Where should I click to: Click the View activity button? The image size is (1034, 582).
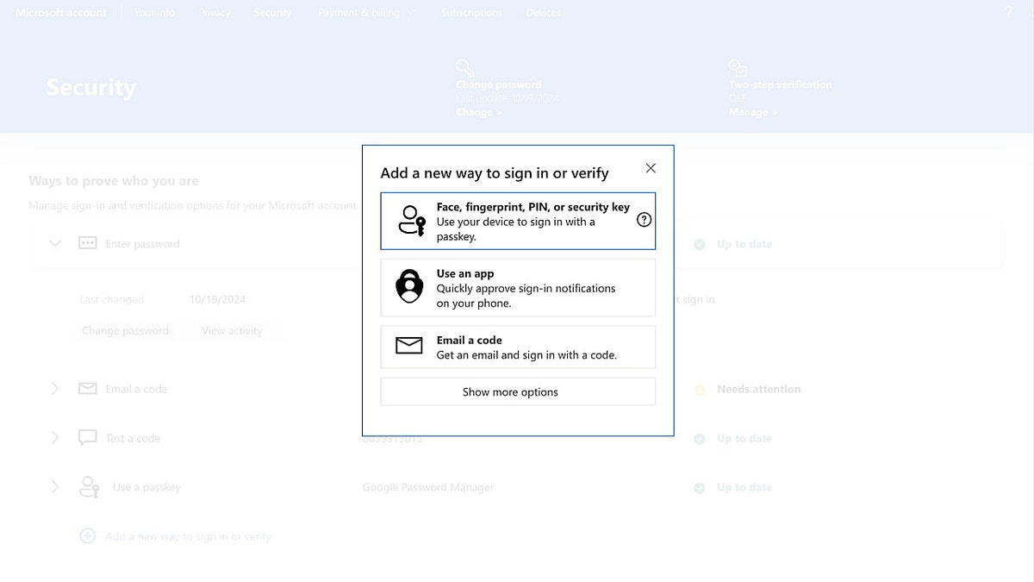(232, 330)
